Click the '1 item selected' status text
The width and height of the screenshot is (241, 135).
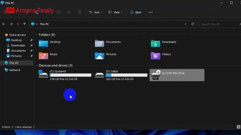coord(23,127)
